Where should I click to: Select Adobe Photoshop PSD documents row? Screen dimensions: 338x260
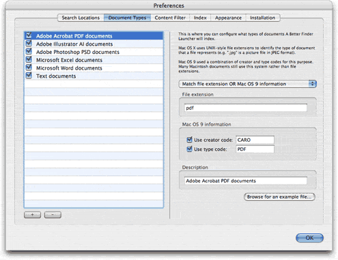pos(94,52)
